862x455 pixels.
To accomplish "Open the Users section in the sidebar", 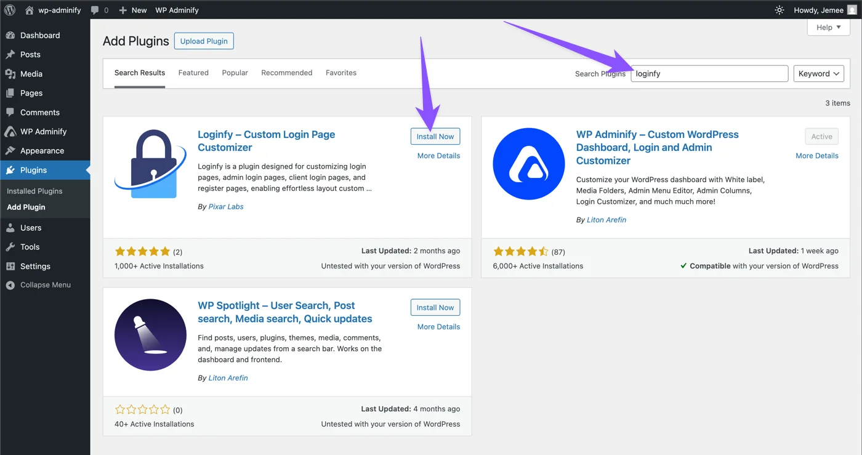I will 32,227.
